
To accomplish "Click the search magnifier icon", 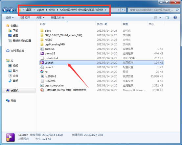I will 177,10.
